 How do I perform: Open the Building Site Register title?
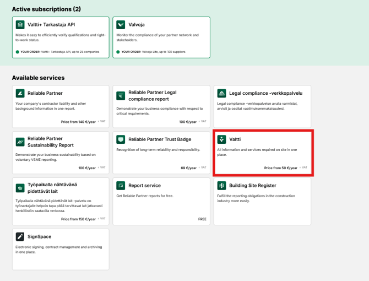(x=252, y=186)
